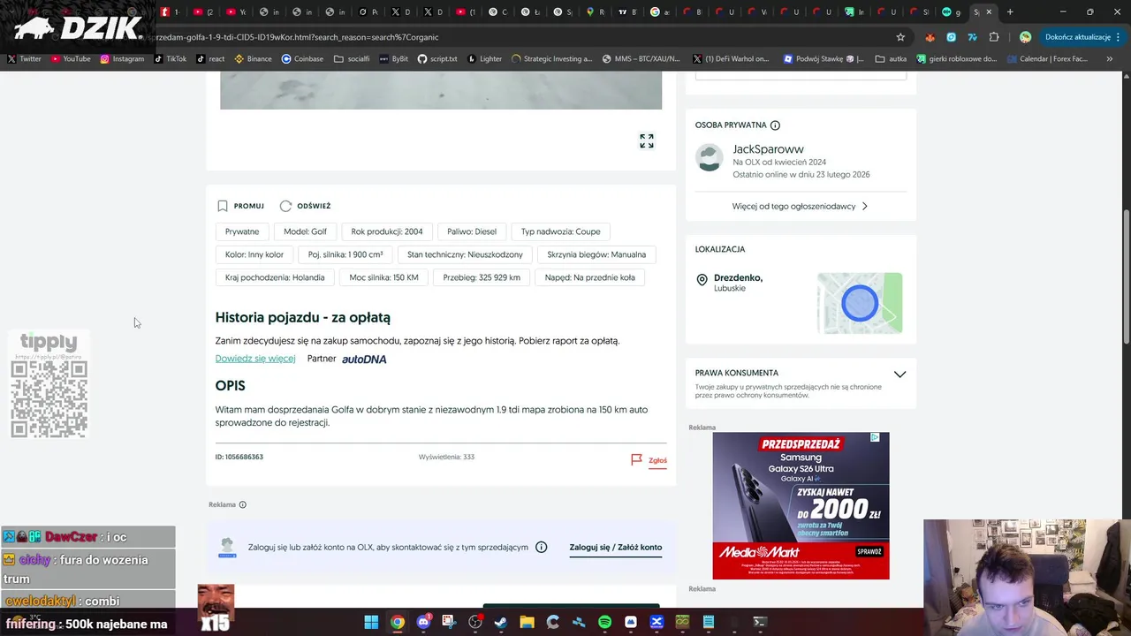The width and height of the screenshot is (1131, 636).
Task: Click the fullscreen gallery expand icon
Action: coord(647,141)
